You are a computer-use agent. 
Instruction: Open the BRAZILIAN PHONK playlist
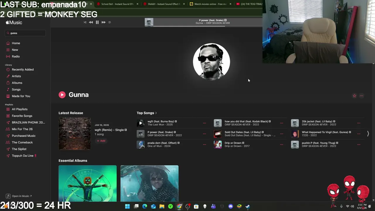(x=28, y=122)
